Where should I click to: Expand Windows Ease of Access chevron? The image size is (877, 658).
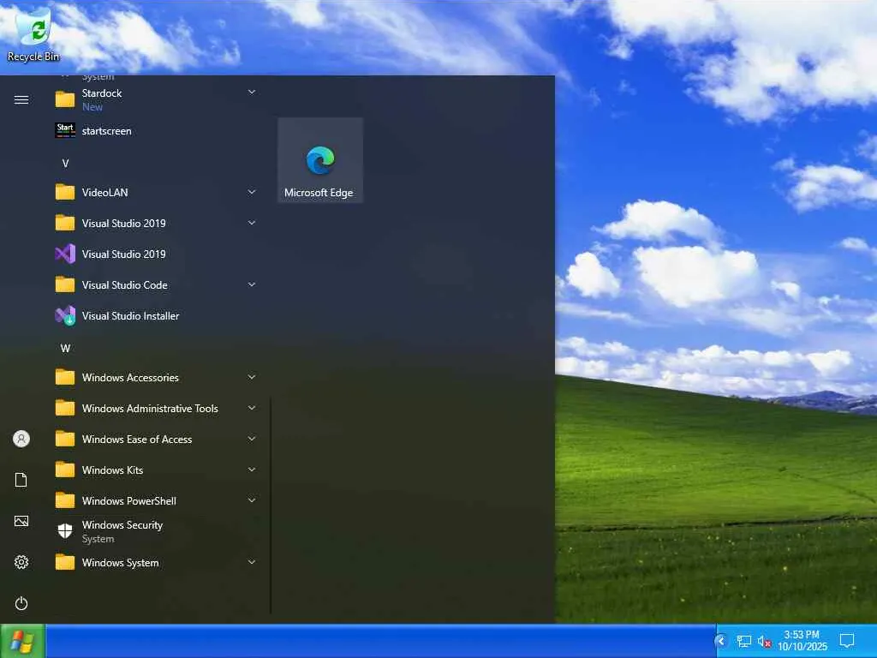pyautogui.click(x=252, y=439)
